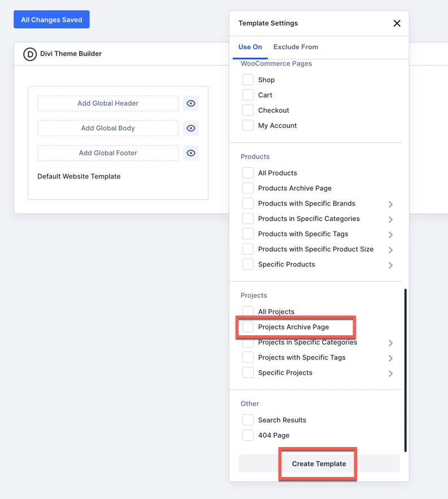Check the Search Results checkbox

pyautogui.click(x=247, y=420)
